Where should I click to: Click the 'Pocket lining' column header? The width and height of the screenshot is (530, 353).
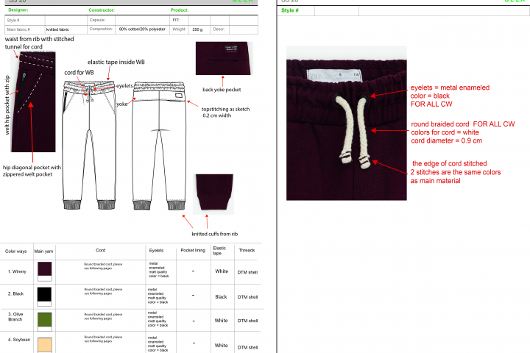coord(193,250)
